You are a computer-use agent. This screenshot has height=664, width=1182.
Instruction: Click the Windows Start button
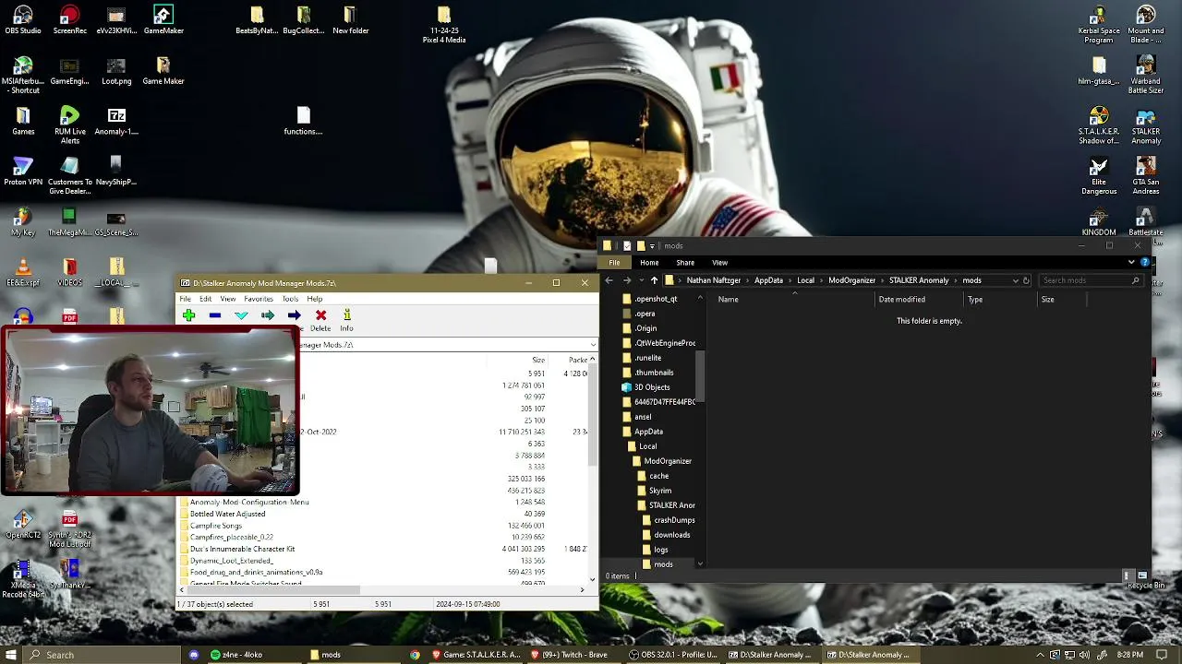point(12,655)
